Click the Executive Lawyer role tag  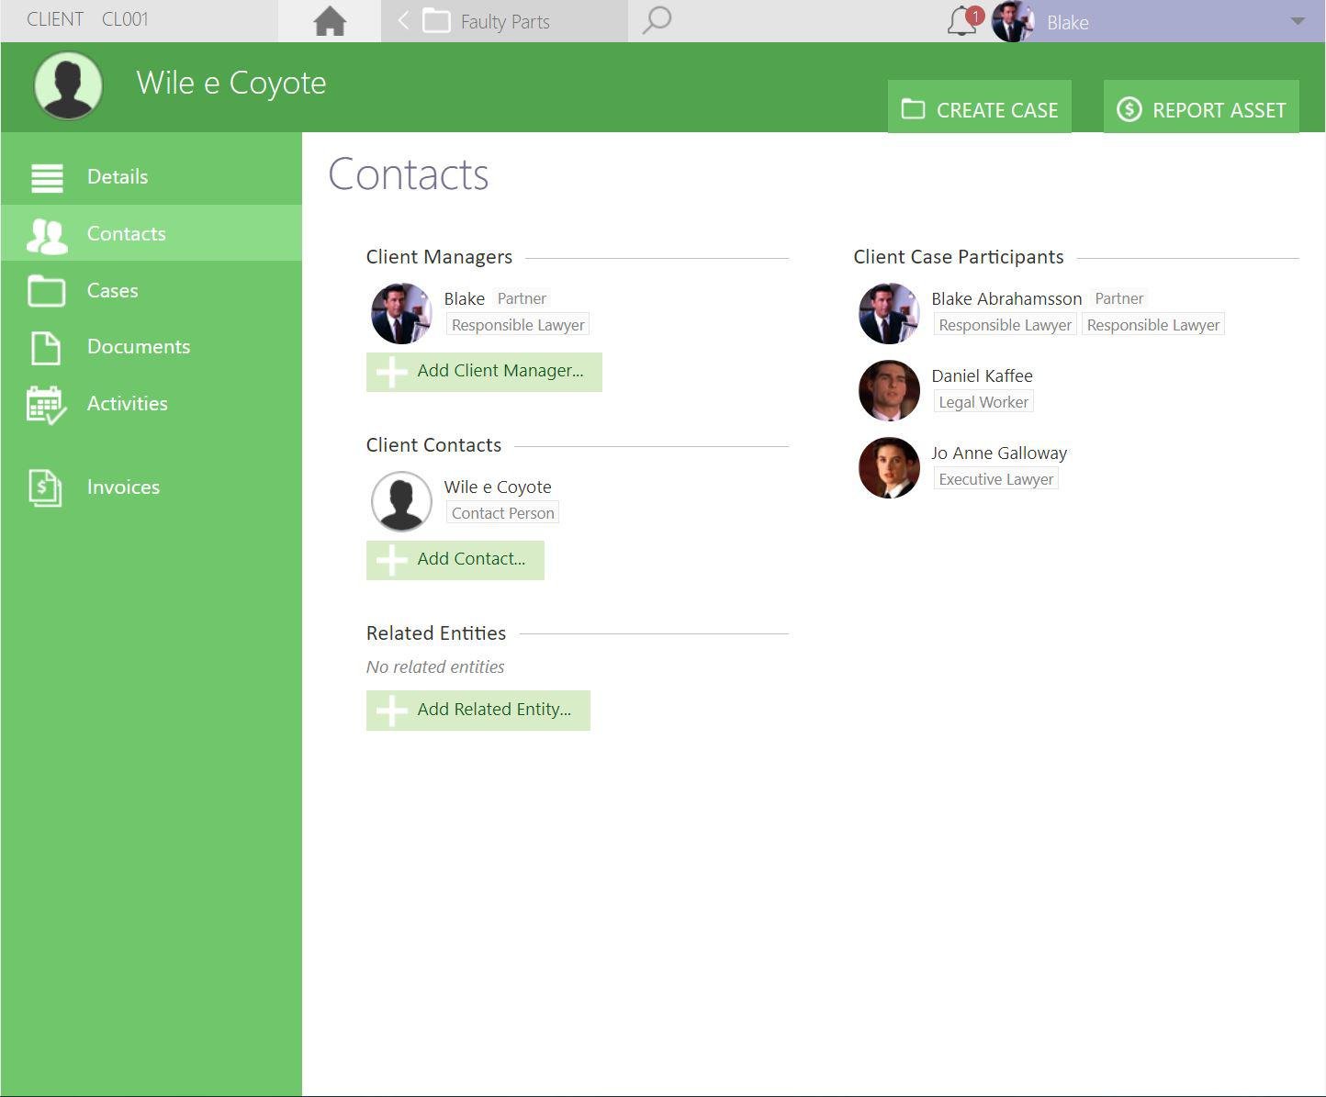[x=996, y=479]
